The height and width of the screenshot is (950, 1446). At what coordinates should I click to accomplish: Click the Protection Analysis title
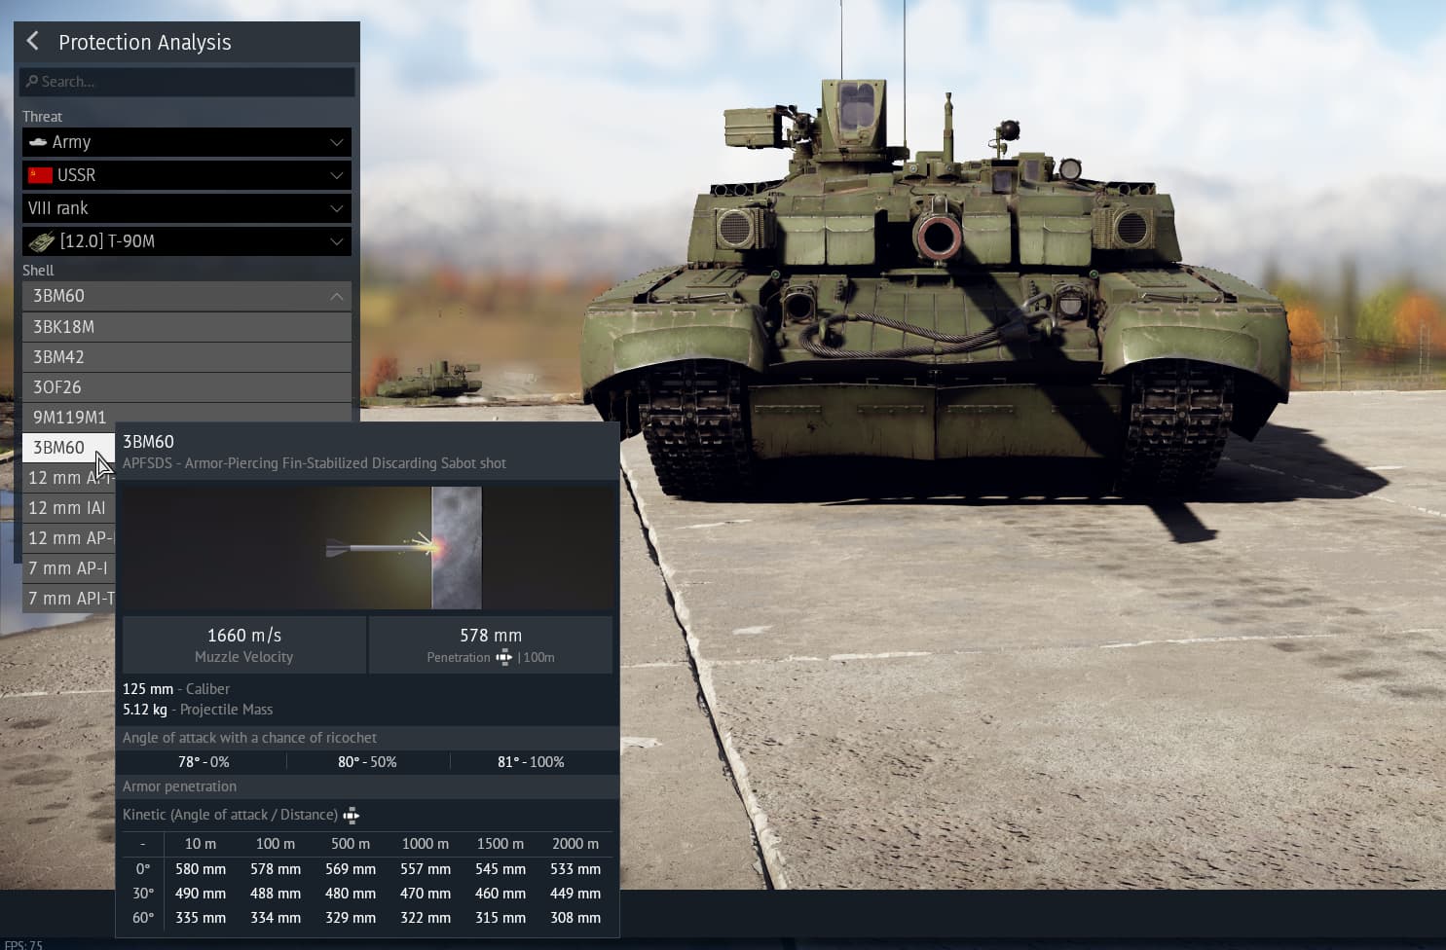tap(145, 42)
